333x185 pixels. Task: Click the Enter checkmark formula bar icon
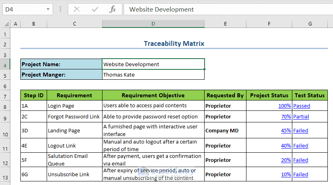point(95,9)
